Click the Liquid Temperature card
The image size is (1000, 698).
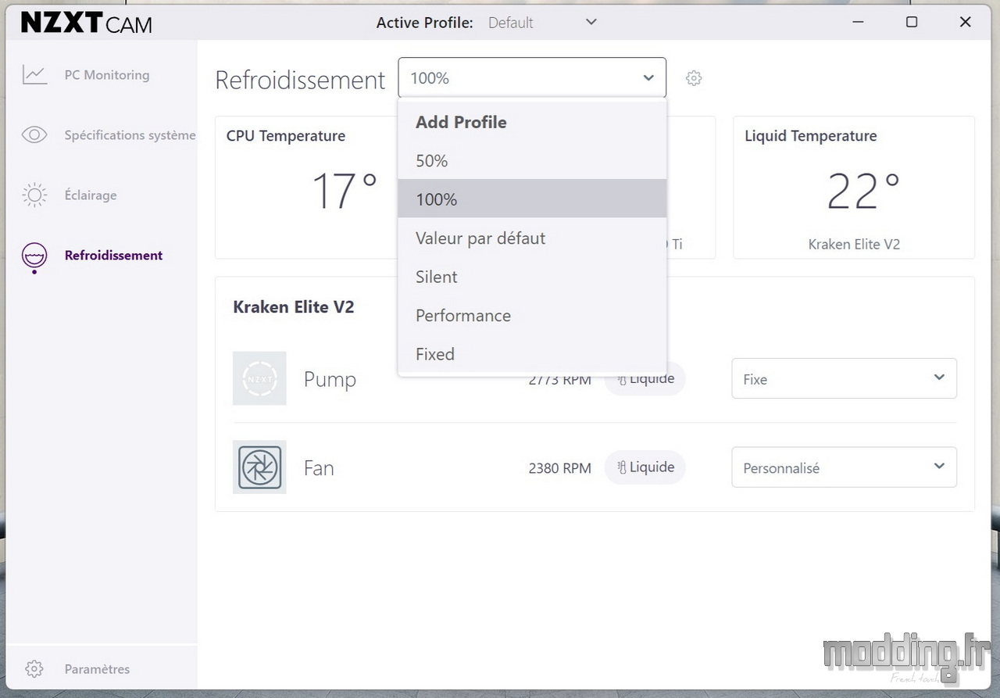tap(854, 188)
